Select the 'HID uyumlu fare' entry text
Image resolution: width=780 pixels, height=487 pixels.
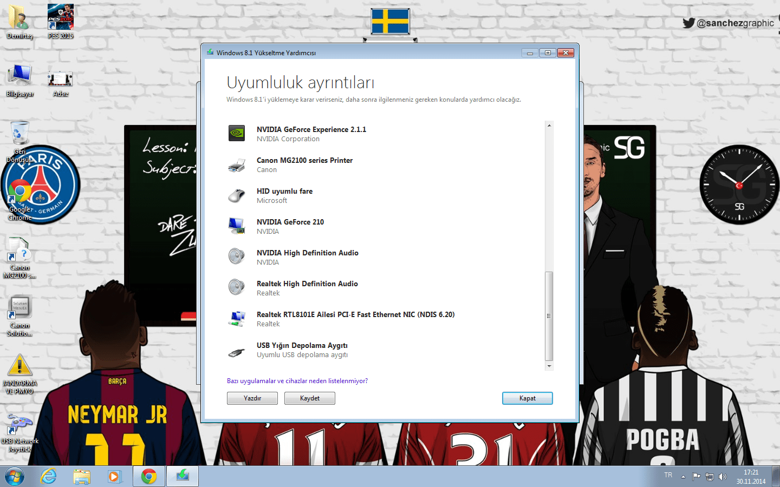point(284,191)
